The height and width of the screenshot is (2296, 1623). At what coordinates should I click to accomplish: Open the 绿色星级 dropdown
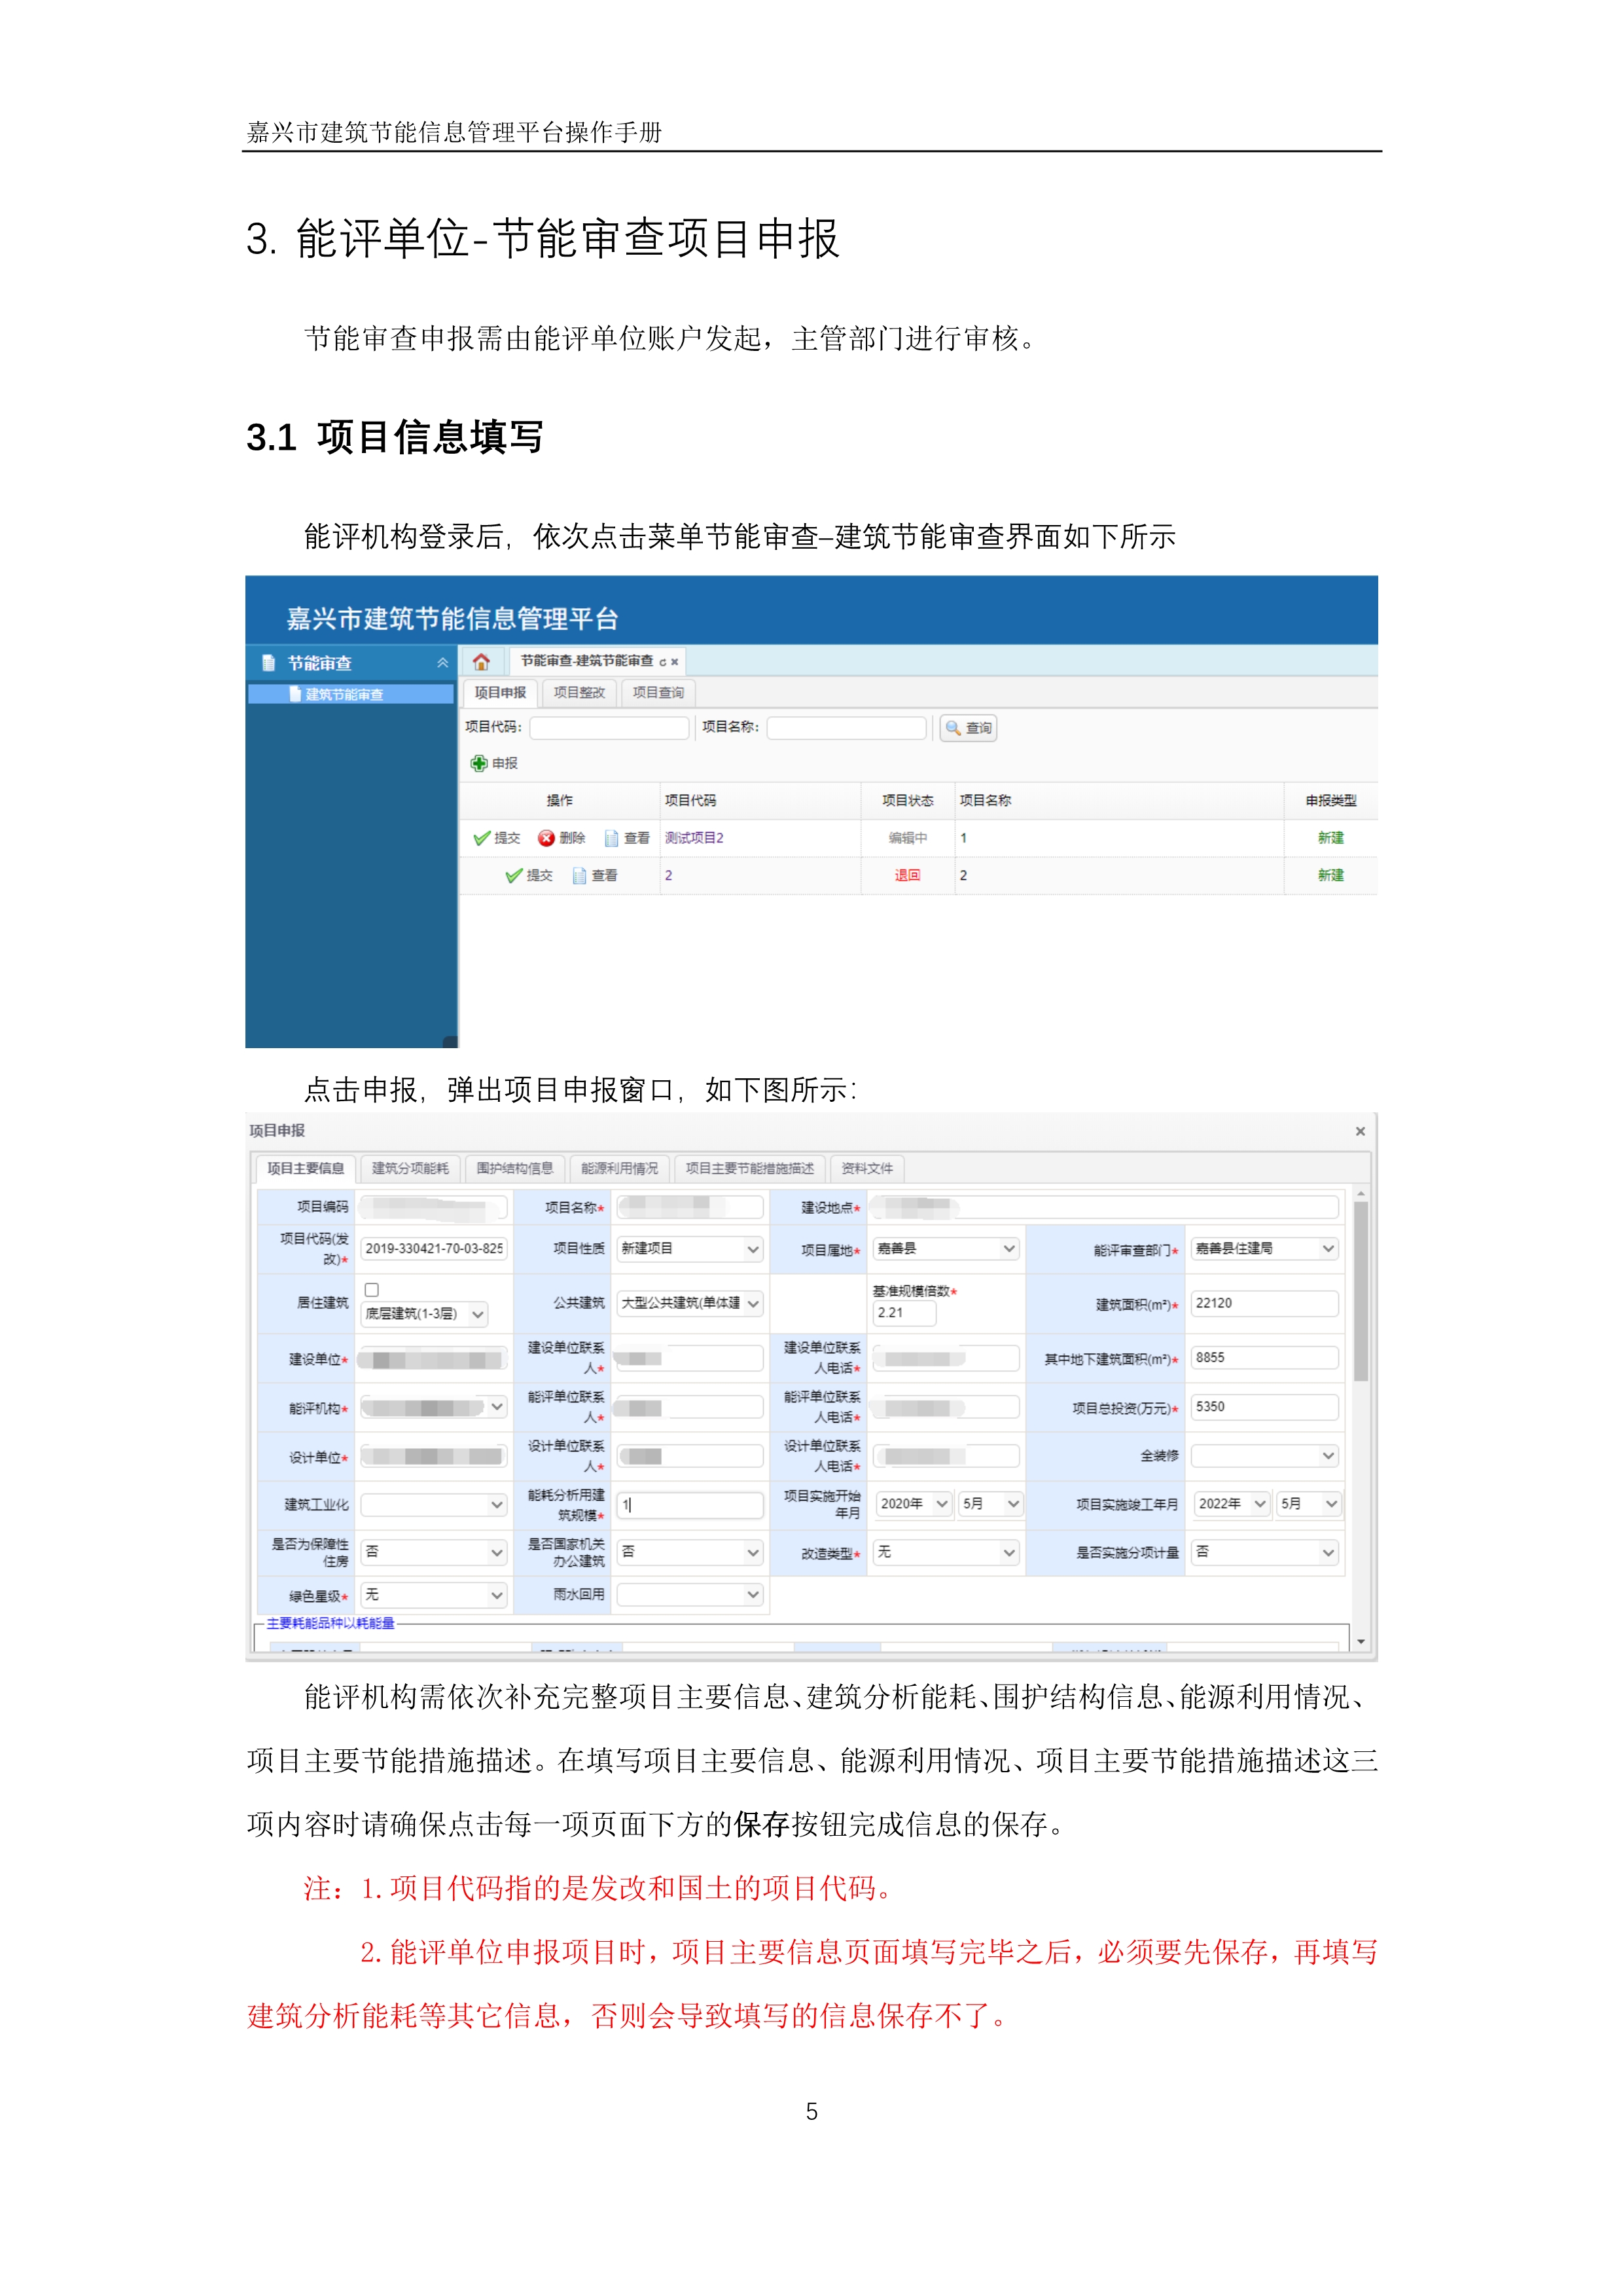pos(434,1595)
